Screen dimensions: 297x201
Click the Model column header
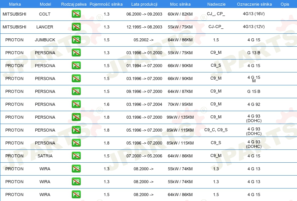[x=45, y=4]
